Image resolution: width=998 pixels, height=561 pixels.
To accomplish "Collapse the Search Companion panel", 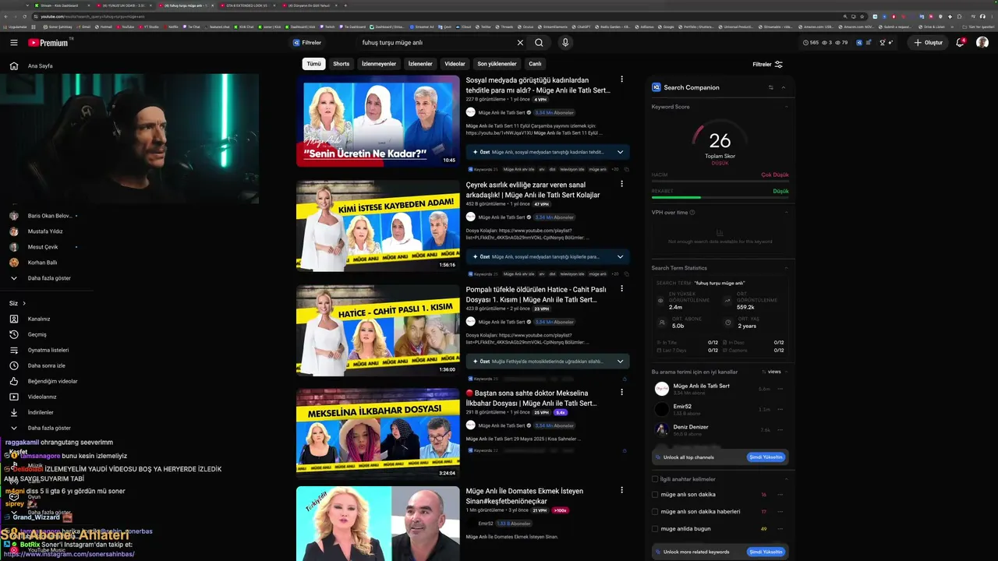I will click(784, 87).
